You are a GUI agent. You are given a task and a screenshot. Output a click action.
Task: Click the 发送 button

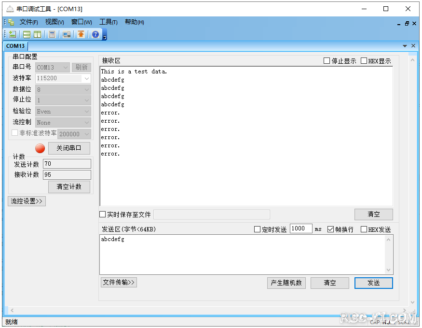pos(373,283)
